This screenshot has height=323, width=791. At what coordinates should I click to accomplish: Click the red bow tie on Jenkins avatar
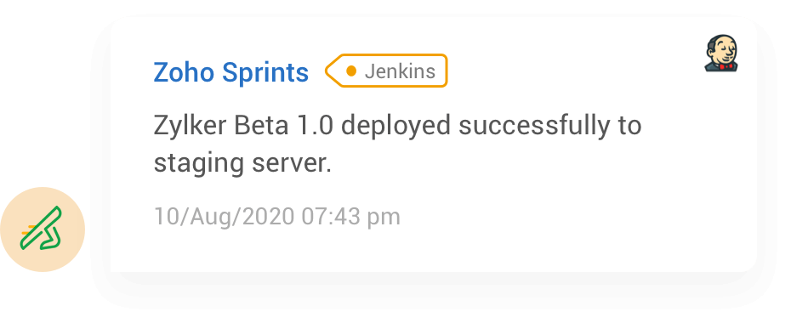[727, 66]
